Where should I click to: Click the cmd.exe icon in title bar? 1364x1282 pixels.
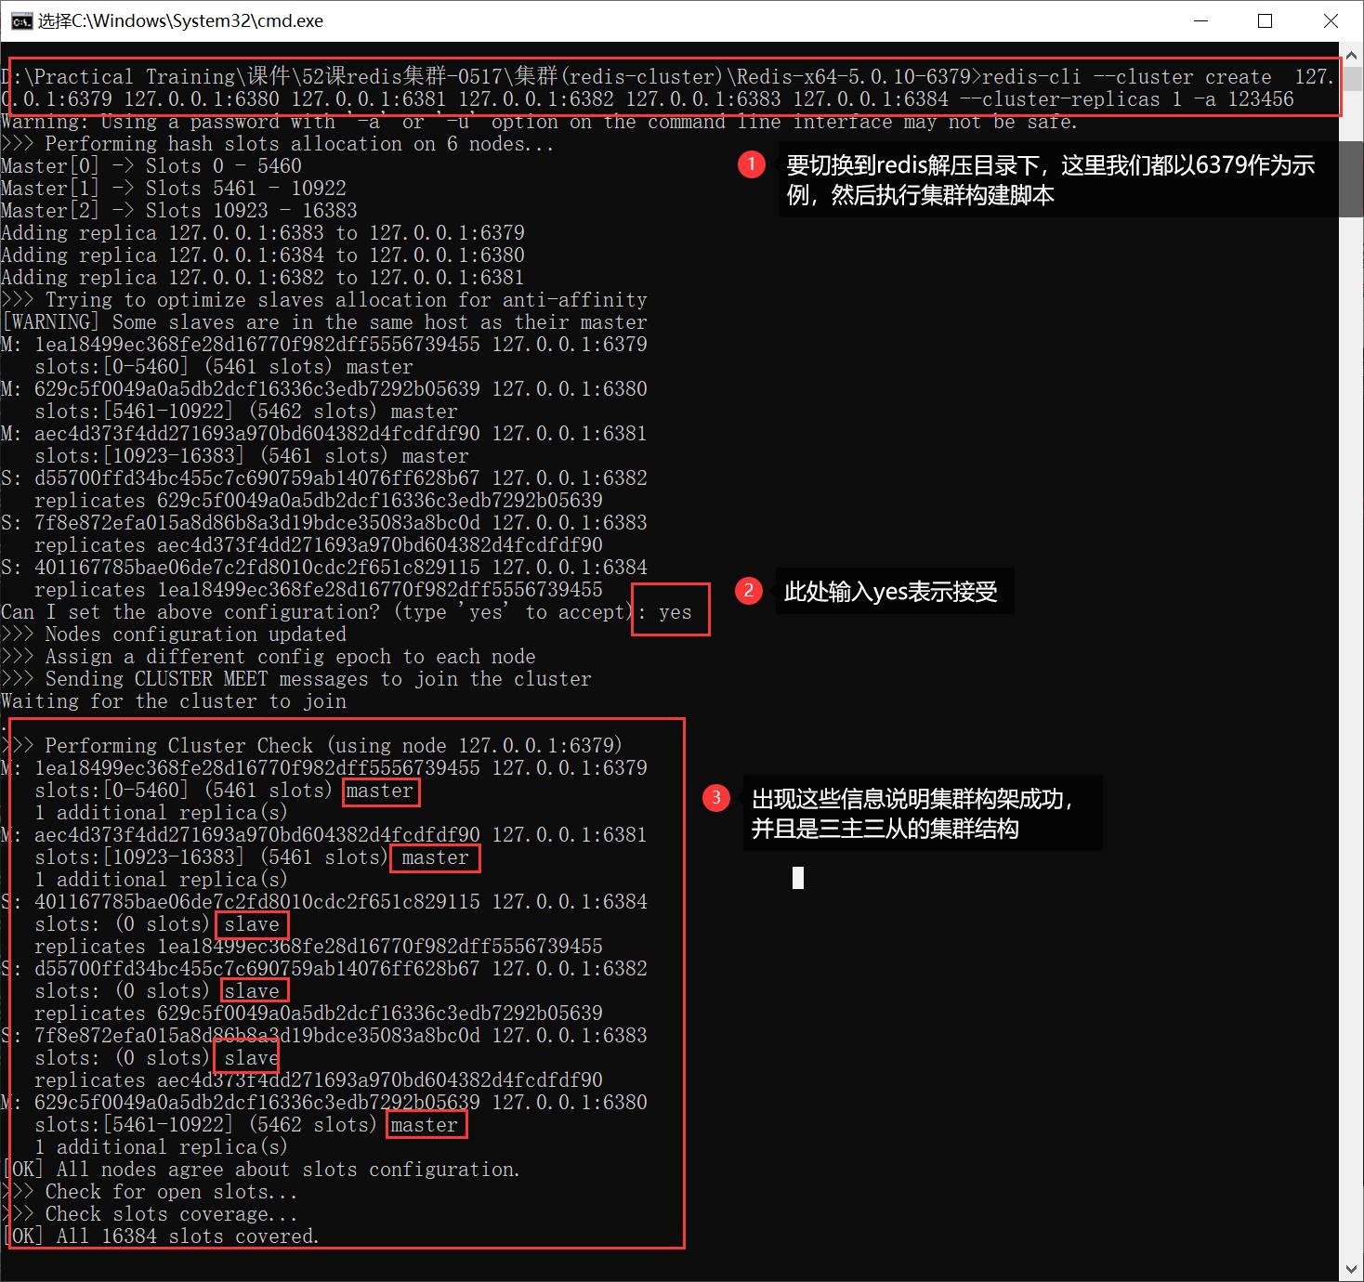21,21
